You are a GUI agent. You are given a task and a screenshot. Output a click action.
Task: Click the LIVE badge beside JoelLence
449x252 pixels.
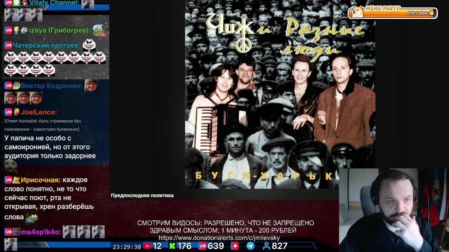[x=8, y=112]
